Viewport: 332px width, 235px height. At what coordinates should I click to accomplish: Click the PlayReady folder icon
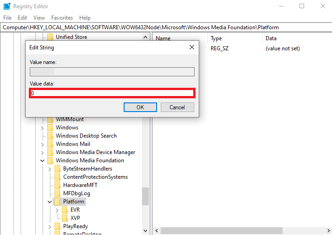click(x=57, y=226)
